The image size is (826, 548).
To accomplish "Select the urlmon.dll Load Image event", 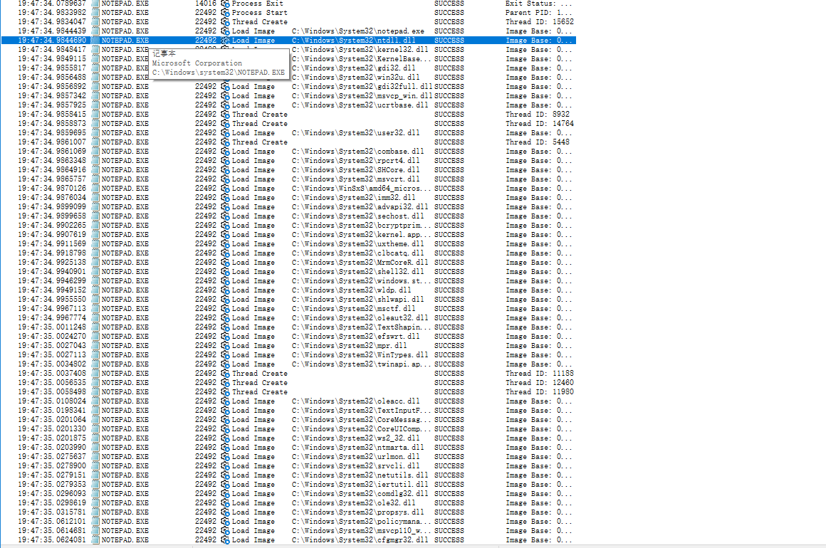I will click(253, 457).
